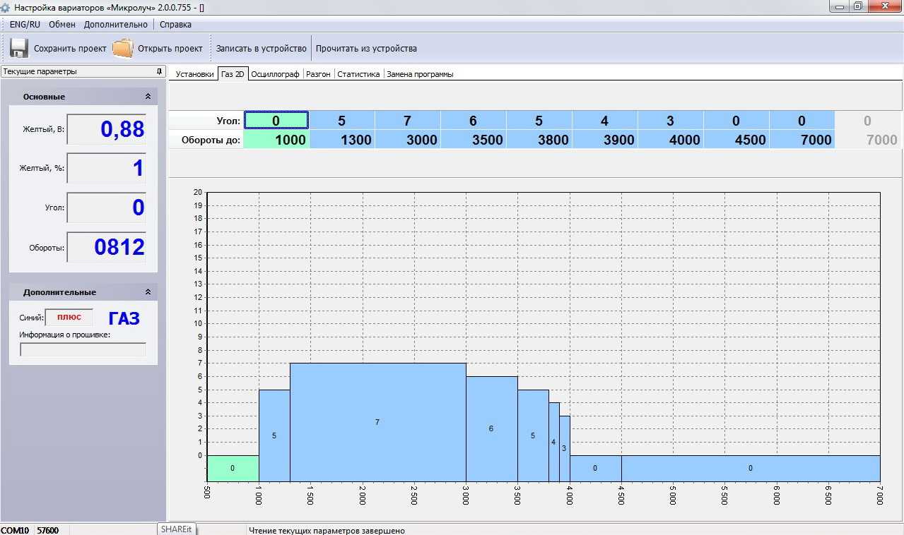Click Открыть проект button
This screenshot has height=535, width=904.
click(159, 49)
